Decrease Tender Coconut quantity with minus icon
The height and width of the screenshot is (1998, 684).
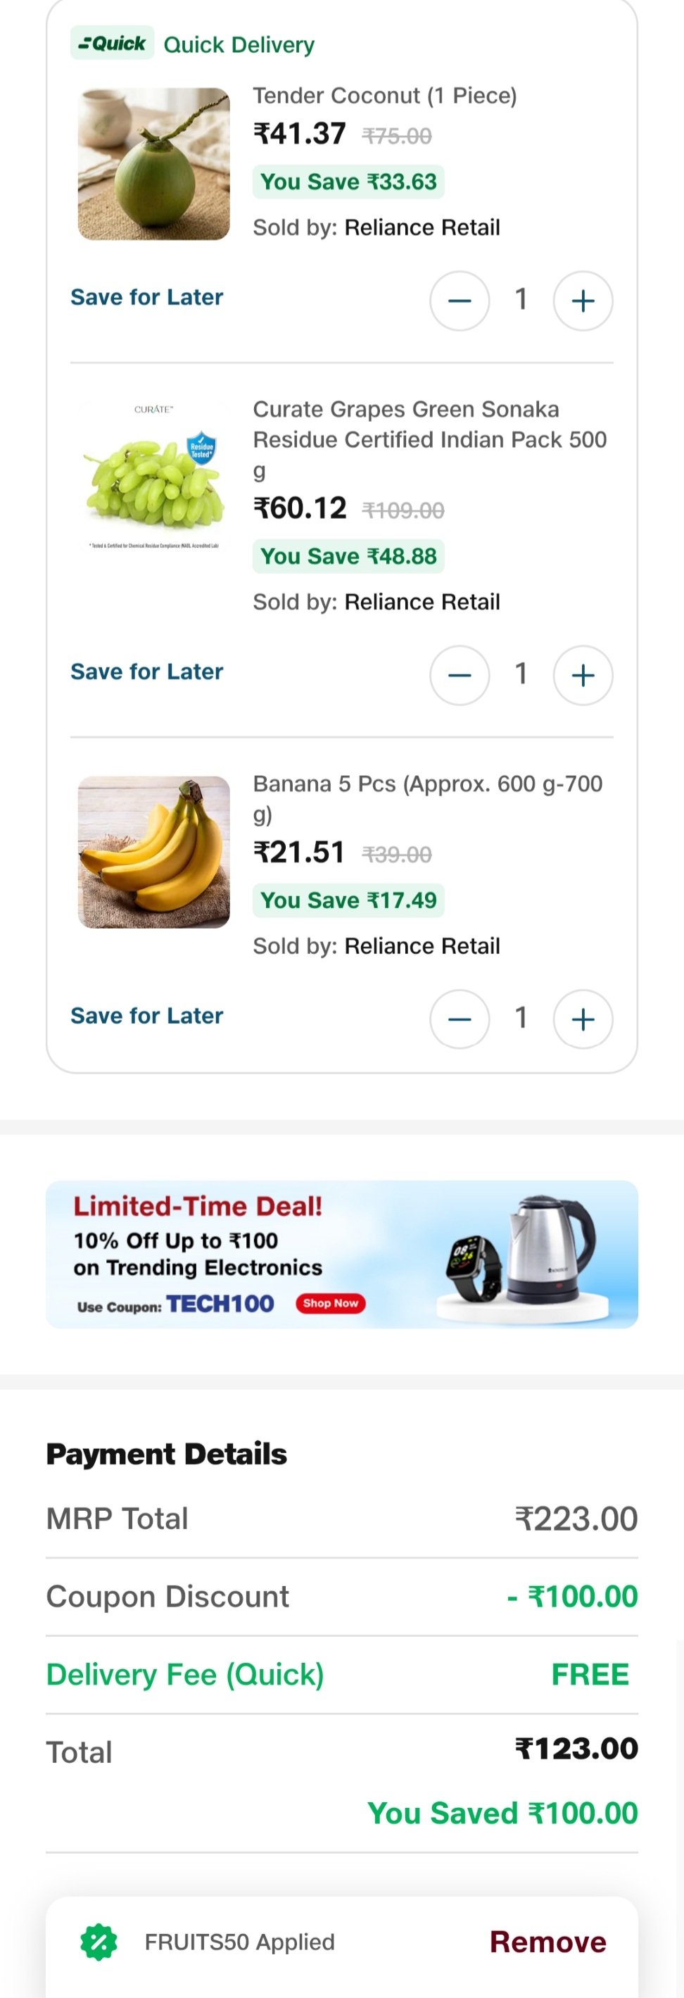point(459,301)
